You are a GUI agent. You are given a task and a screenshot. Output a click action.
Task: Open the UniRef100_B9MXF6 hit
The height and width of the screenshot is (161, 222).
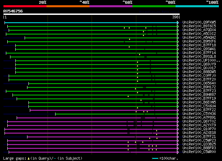pos(199,41)
